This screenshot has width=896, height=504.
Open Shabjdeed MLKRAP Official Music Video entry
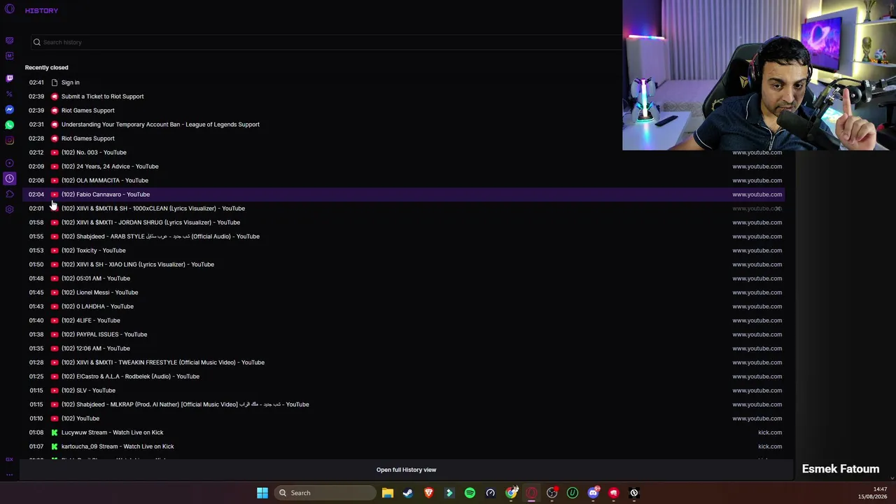(403, 405)
